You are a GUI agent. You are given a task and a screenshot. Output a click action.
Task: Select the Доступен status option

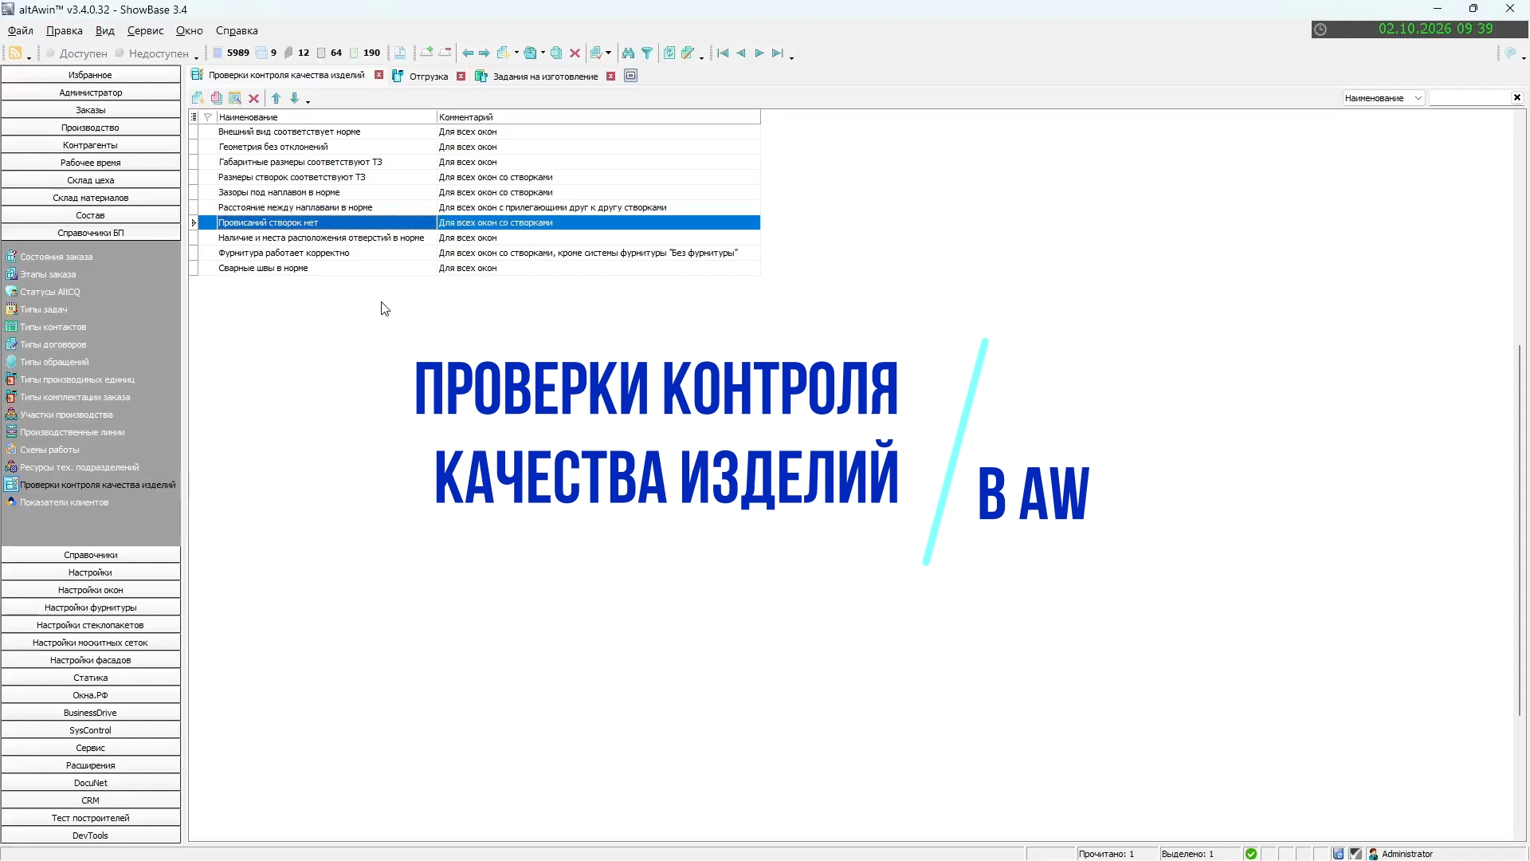(x=76, y=53)
